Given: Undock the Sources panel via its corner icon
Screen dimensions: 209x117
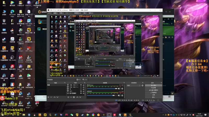Looking at the screenshot, I should [x=85, y=83].
